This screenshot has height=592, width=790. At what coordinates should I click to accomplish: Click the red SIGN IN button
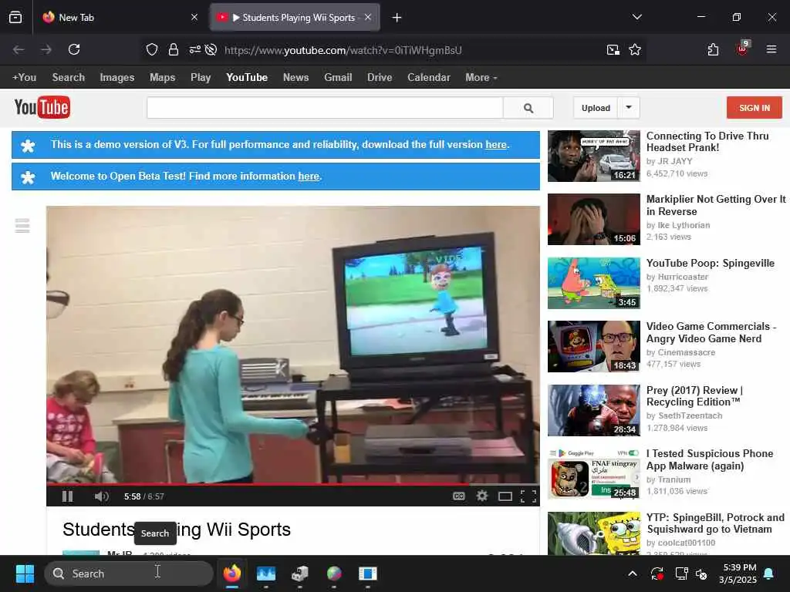(x=755, y=108)
